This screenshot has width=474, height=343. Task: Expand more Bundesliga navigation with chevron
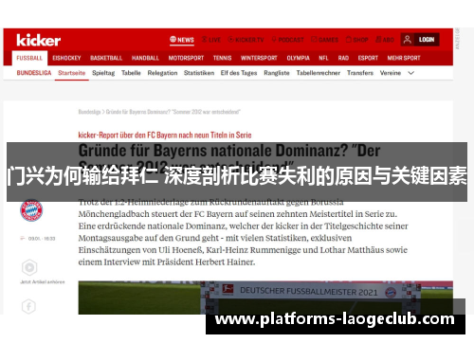411,73
